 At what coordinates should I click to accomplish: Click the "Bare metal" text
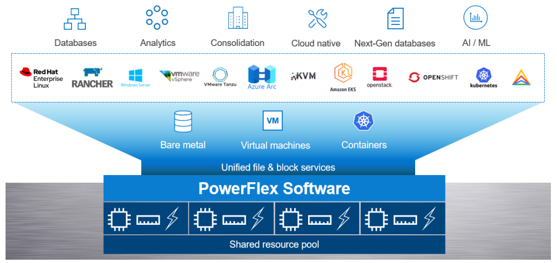pyautogui.click(x=183, y=145)
